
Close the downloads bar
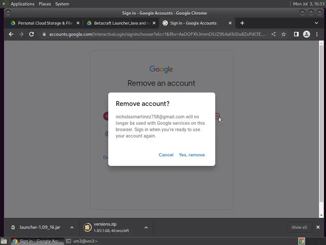tap(318, 227)
